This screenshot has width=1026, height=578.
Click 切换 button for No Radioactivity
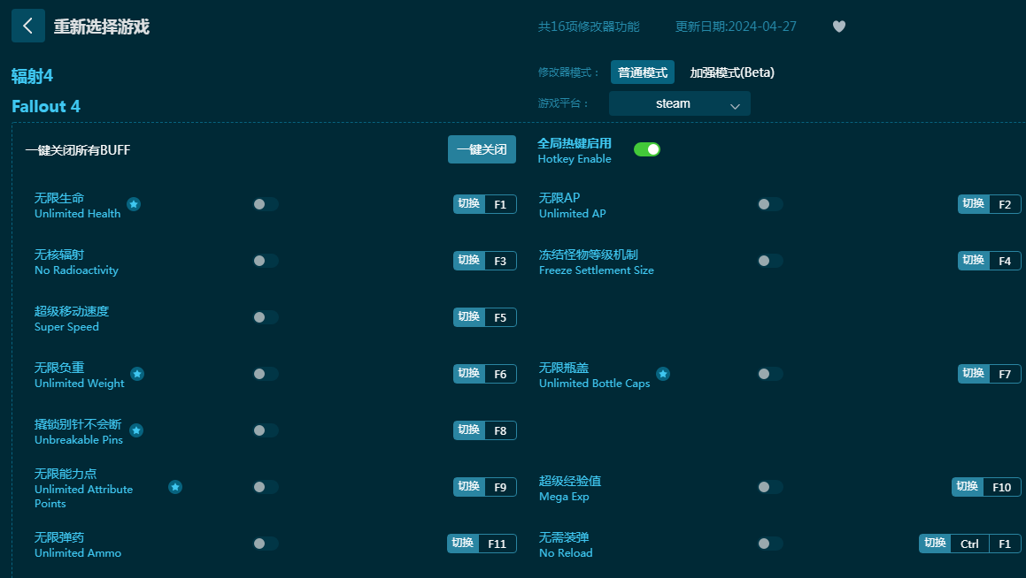point(469,261)
